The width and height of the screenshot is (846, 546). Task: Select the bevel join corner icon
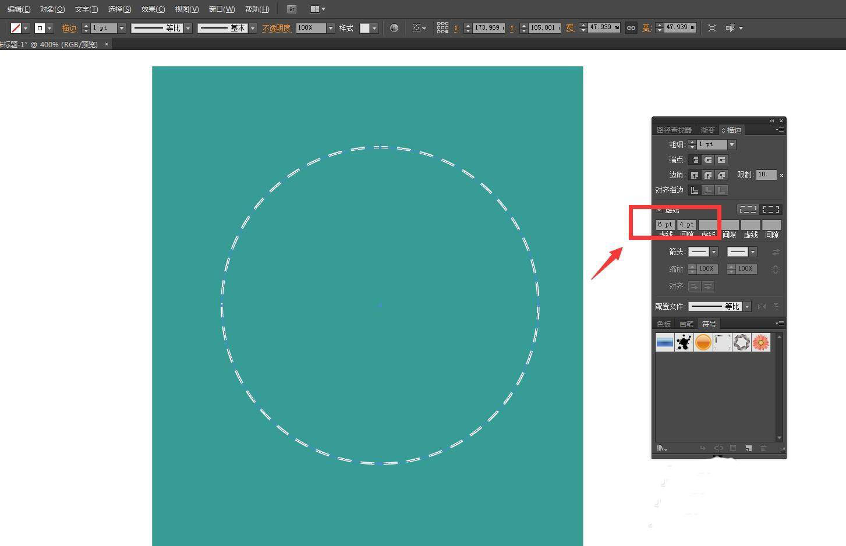click(x=721, y=175)
